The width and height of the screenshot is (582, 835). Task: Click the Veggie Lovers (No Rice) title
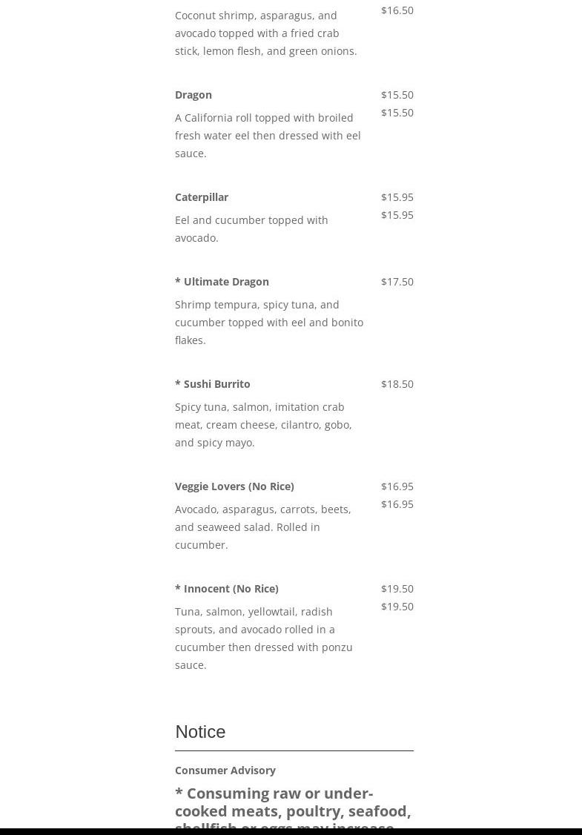(234, 486)
